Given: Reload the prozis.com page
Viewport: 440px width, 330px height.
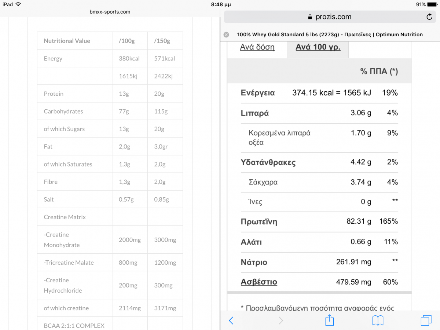Looking at the screenshot, I should (429, 17).
